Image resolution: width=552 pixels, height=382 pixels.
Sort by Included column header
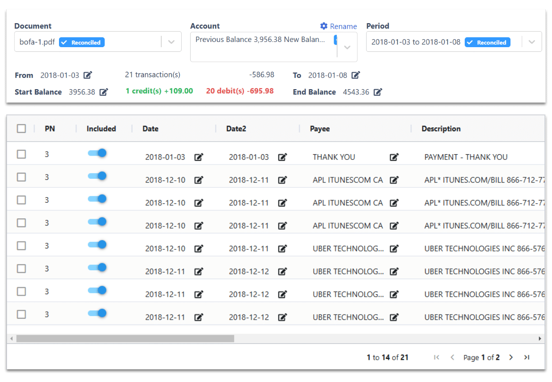point(101,129)
